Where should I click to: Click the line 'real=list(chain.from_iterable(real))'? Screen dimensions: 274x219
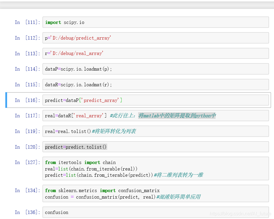(x=91, y=169)
